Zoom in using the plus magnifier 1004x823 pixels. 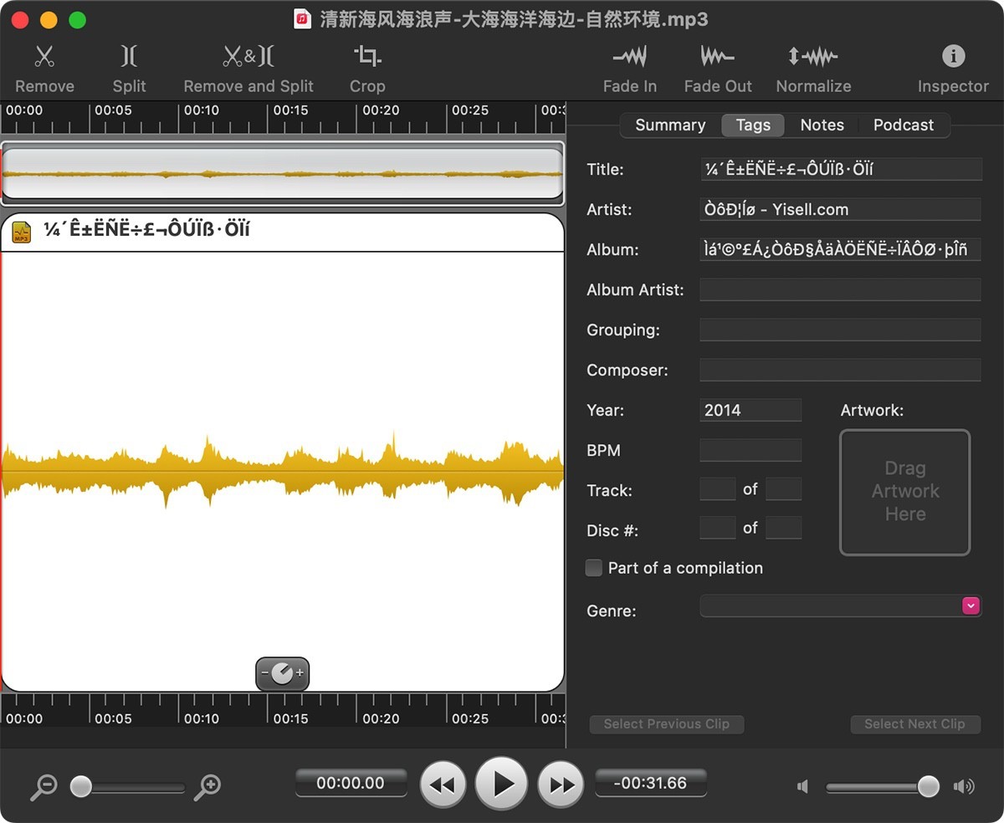coord(208,787)
